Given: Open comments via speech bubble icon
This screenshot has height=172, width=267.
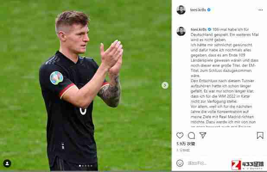Looking at the screenshot, I should (191, 135).
